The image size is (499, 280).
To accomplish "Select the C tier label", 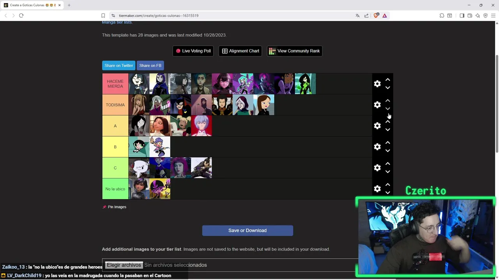I will tap(115, 168).
